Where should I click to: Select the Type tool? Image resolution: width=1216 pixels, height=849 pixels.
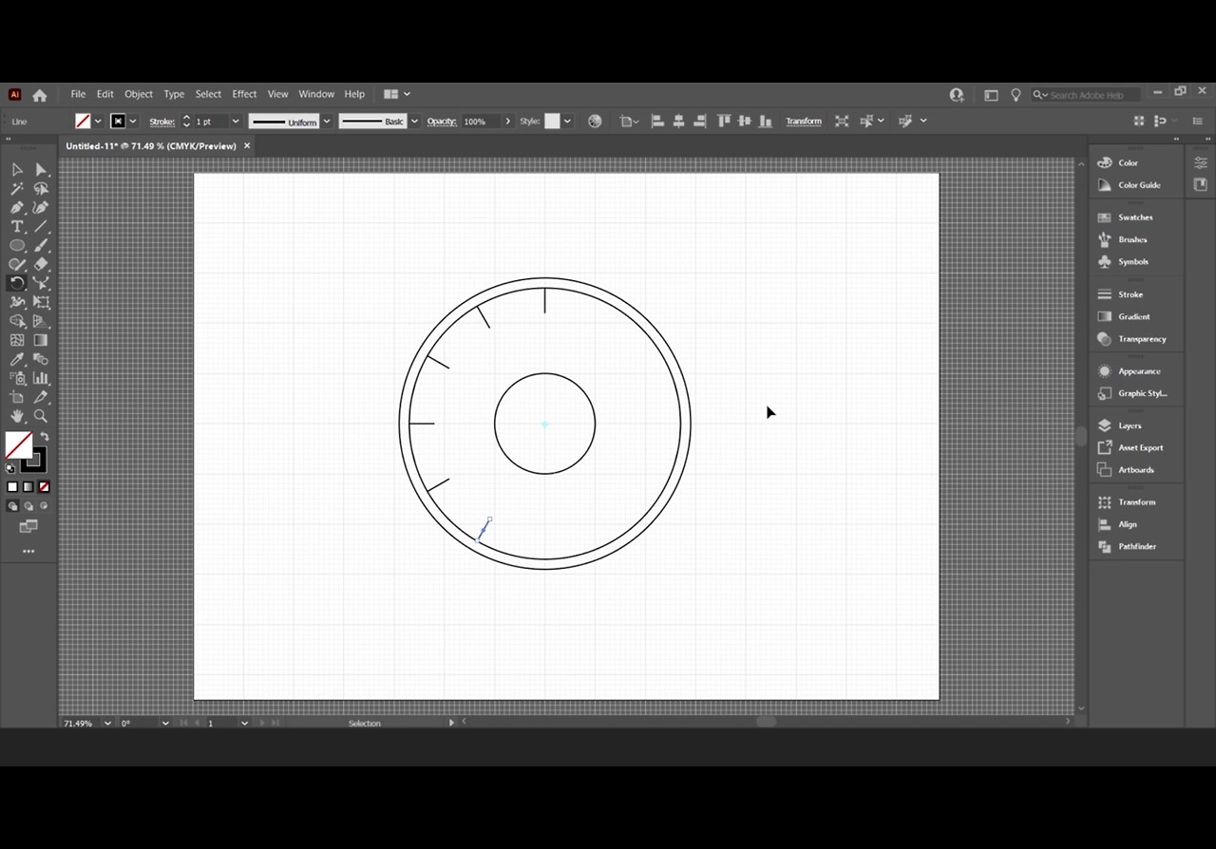[x=17, y=226]
